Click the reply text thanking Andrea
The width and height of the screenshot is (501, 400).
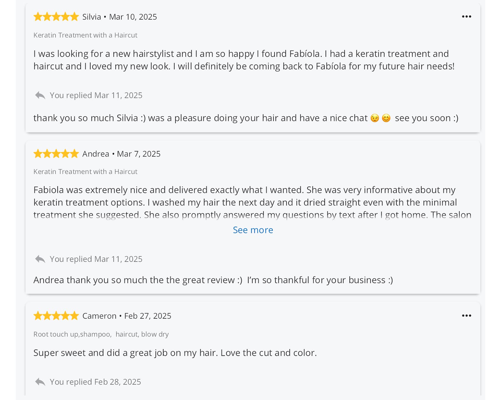coord(213,280)
